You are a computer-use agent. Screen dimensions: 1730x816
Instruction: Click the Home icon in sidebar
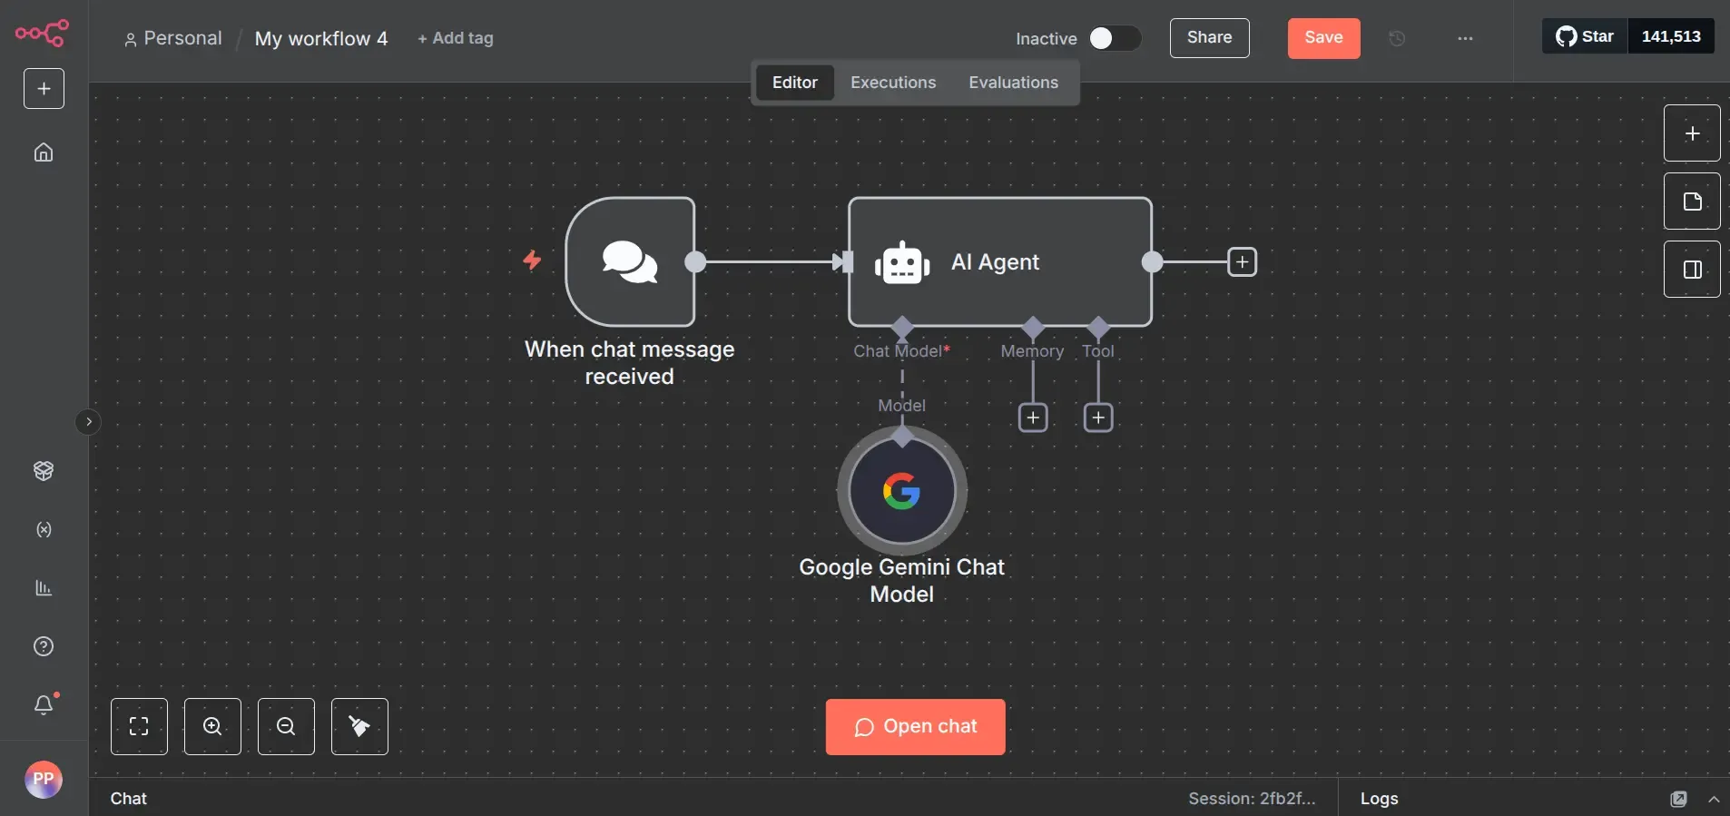coord(44,152)
